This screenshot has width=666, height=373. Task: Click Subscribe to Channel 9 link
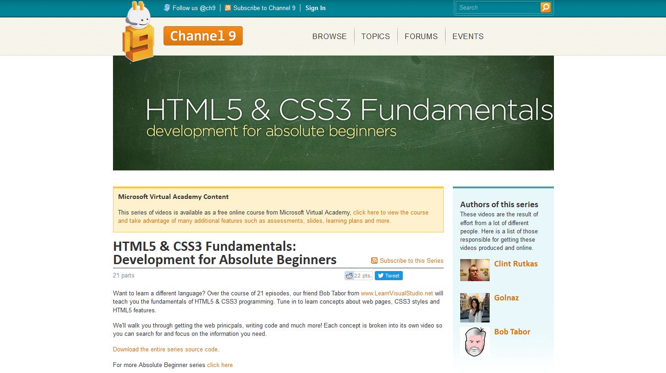pyautogui.click(x=264, y=8)
